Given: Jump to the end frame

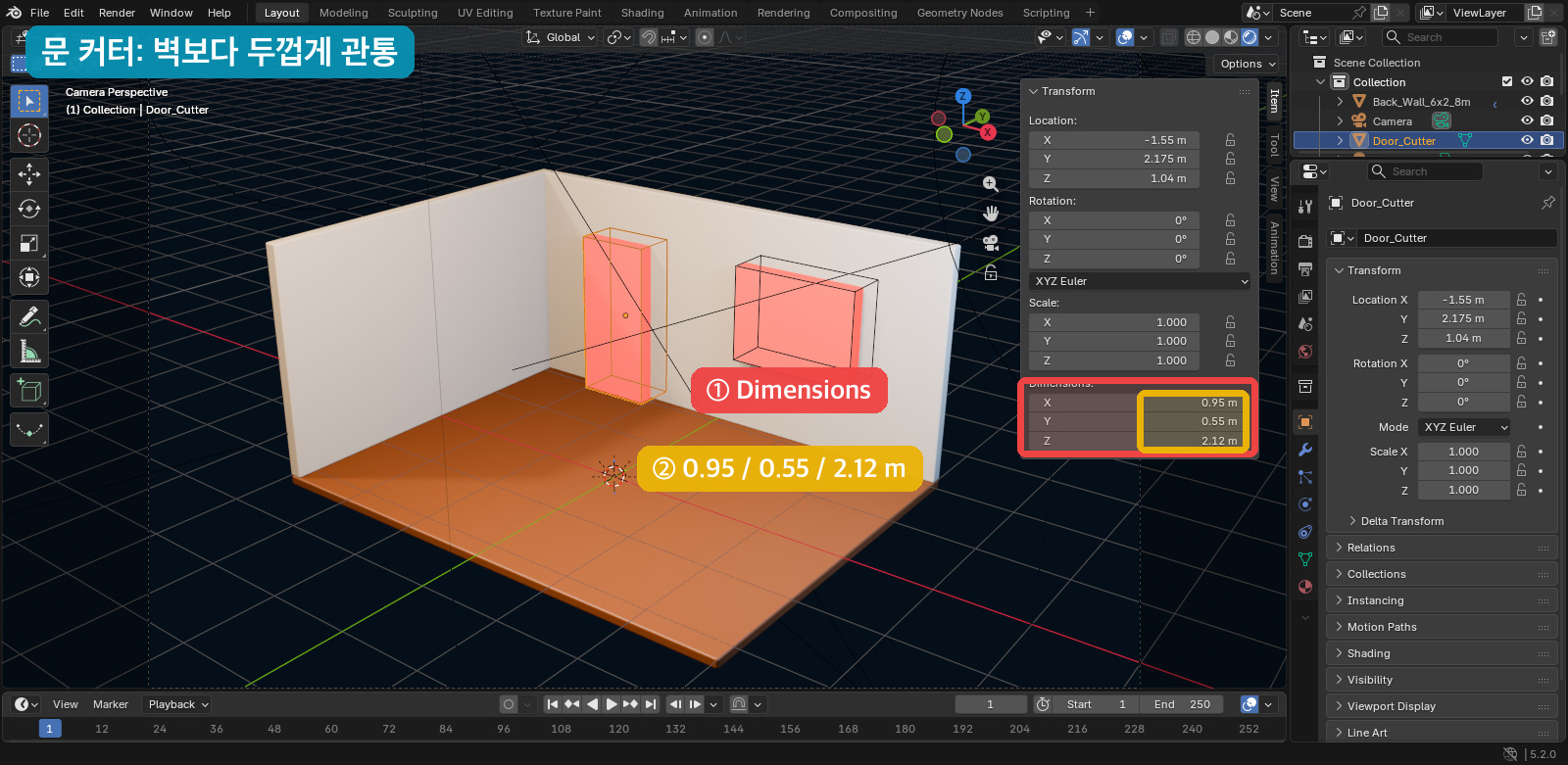Looking at the screenshot, I should (x=650, y=704).
